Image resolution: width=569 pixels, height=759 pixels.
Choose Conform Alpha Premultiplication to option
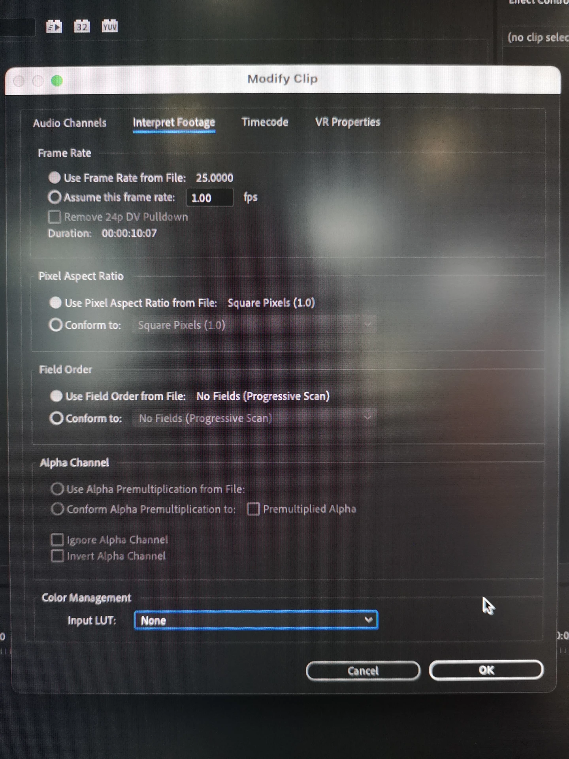click(x=57, y=509)
